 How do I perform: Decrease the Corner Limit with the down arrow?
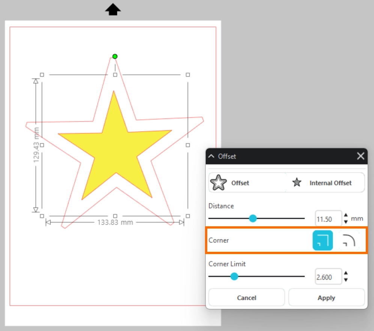(x=346, y=280)
